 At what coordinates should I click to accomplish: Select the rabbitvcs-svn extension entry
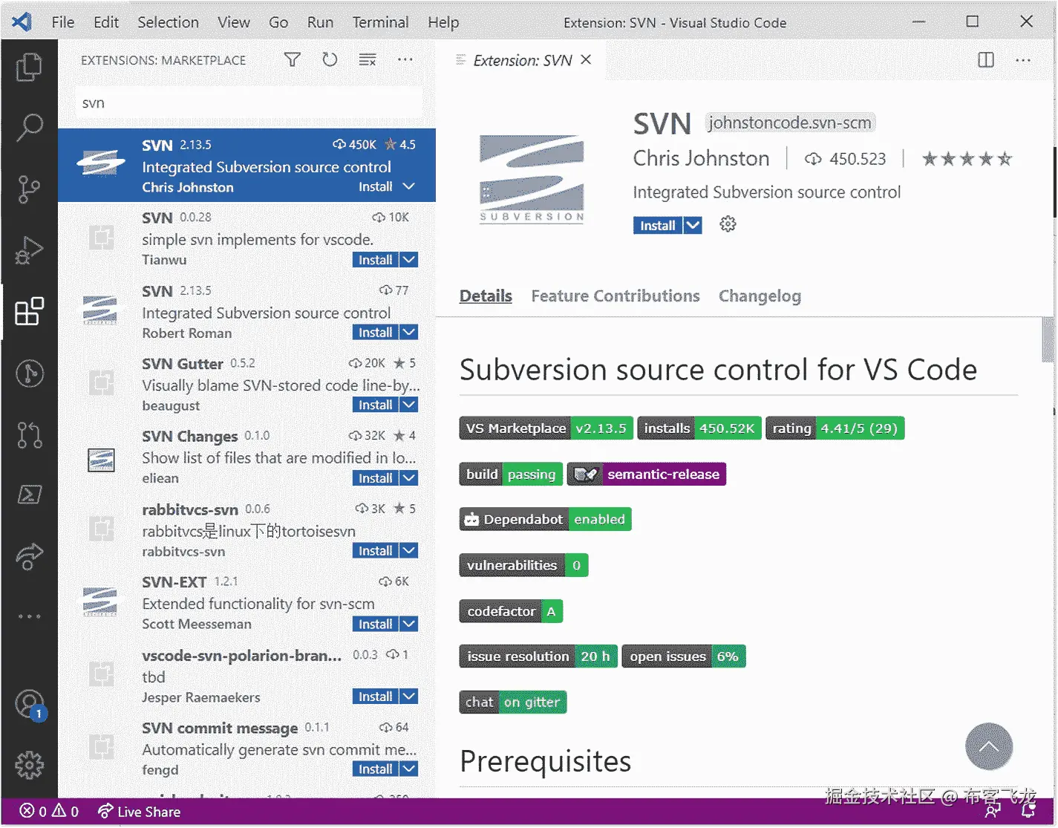[247, 530]
